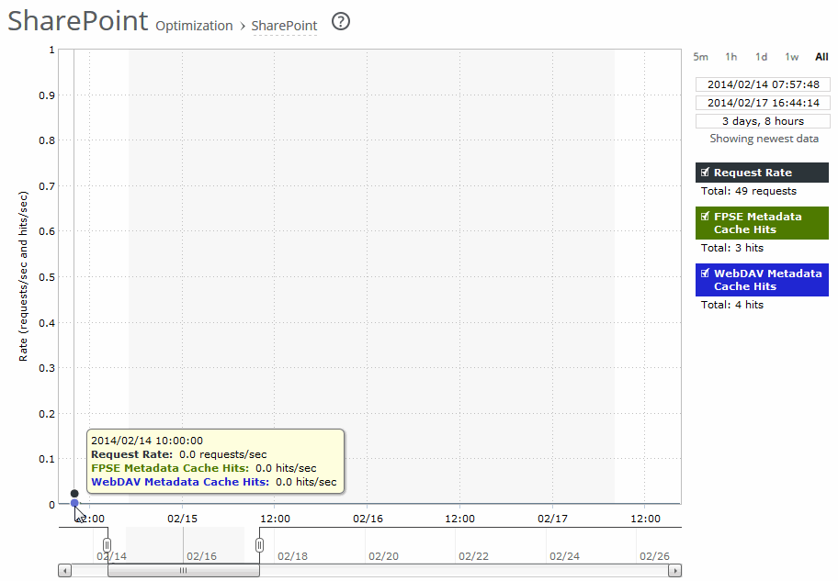The height and width of the screenshot is (581, 838).
Task: Click the 02/20 label in the navigator
Action: 383,556
